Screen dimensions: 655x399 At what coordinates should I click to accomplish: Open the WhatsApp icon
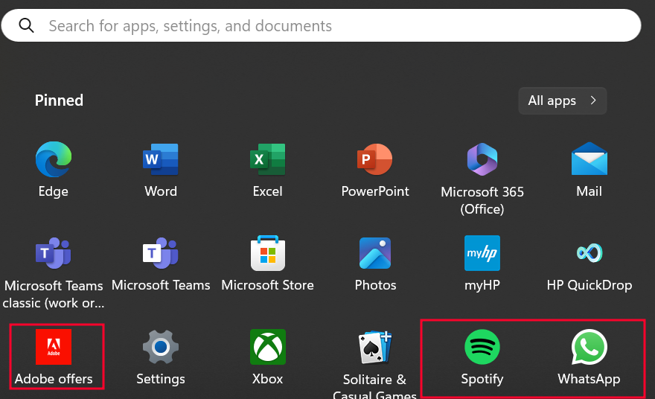coord(589,347)
